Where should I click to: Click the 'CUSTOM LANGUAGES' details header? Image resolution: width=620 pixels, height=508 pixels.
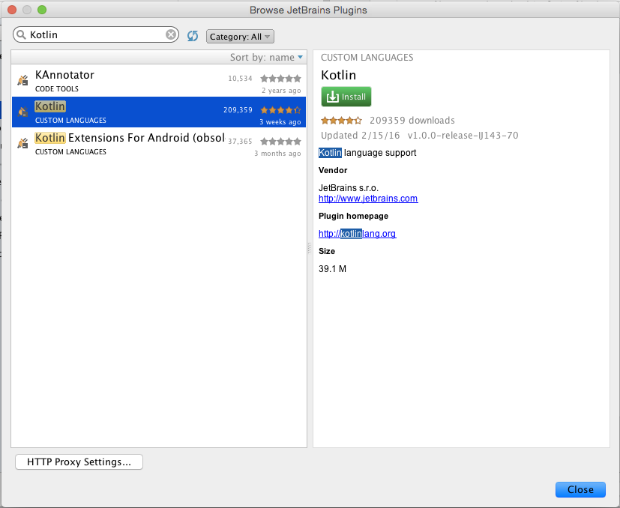click(x=367, y=58)
